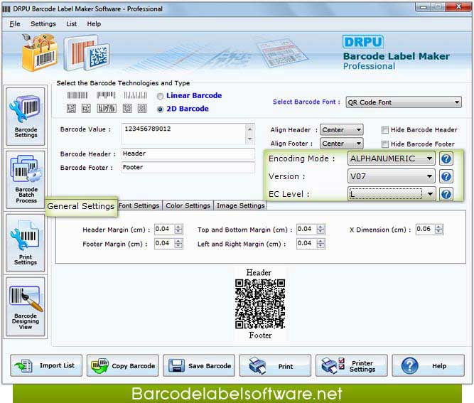
Task: Click the Barcode Header text field
Action: [187, 154]
